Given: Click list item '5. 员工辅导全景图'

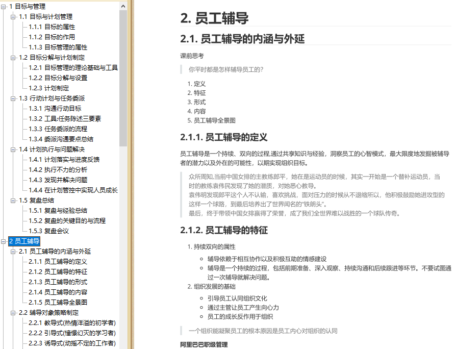Looking at the screenshot, I should click(211, 120).
